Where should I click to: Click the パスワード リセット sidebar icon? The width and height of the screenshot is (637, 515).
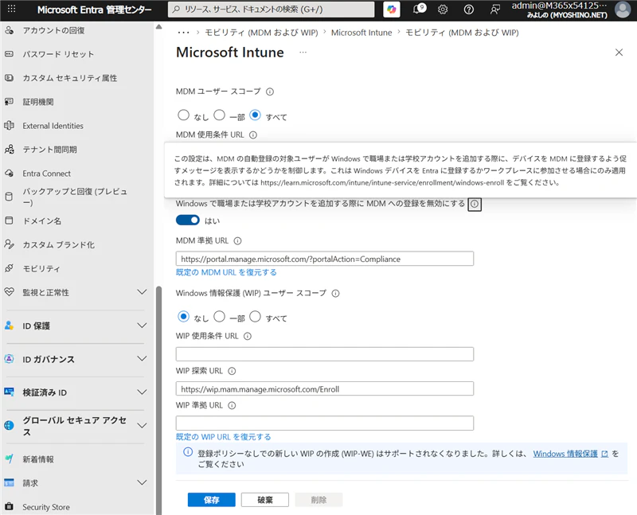pos(9,53)
